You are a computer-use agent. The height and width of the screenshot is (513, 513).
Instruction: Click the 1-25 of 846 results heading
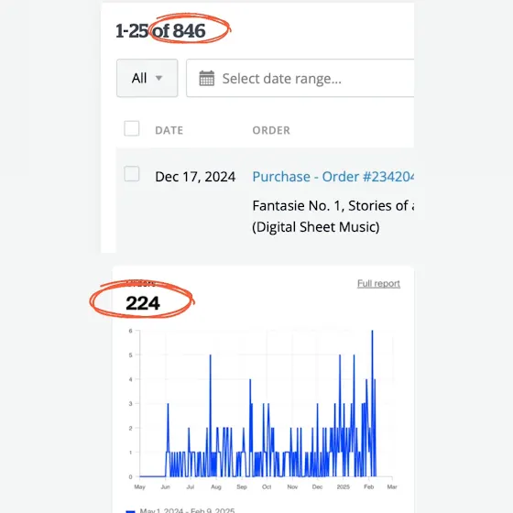pos(160,31)
